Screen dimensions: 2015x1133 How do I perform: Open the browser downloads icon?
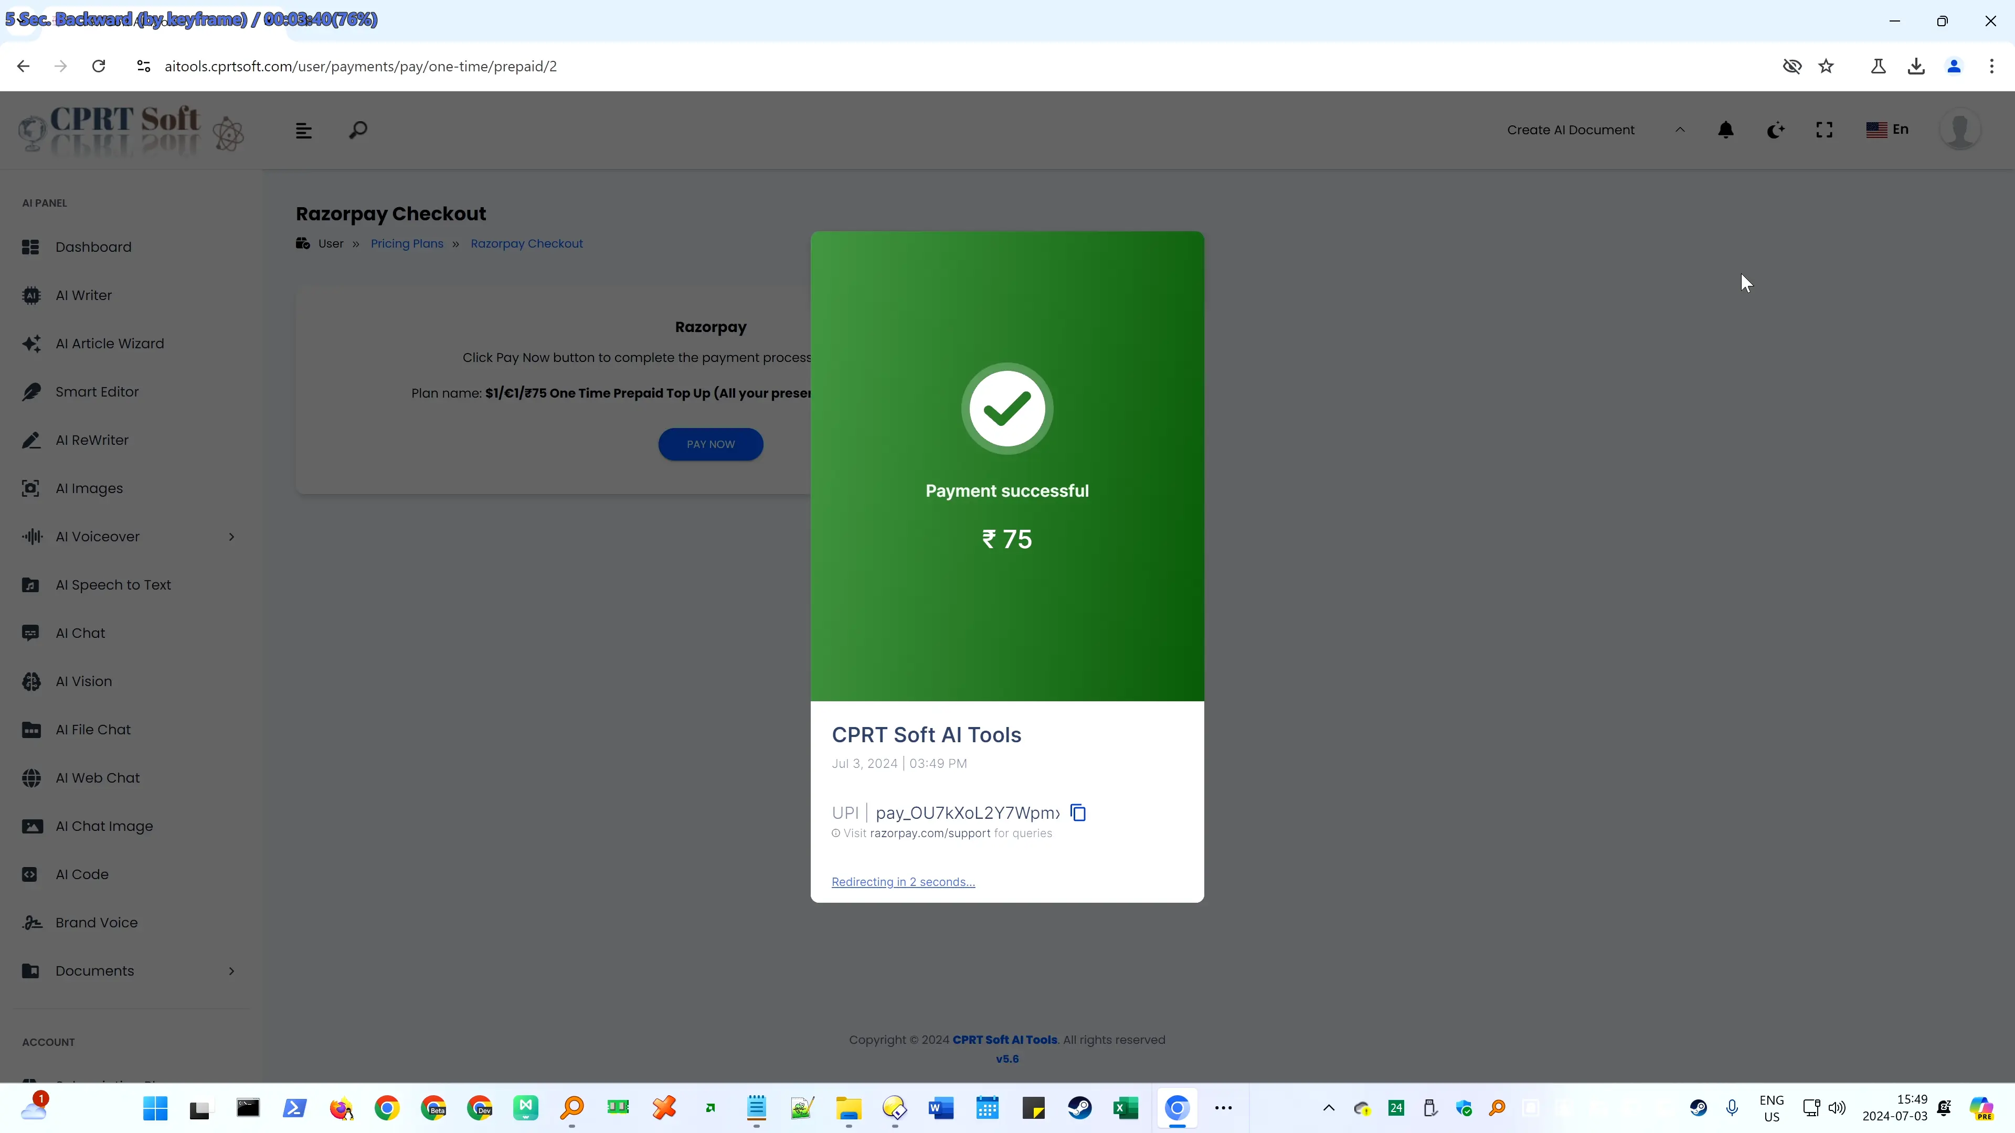[1916, 67]
